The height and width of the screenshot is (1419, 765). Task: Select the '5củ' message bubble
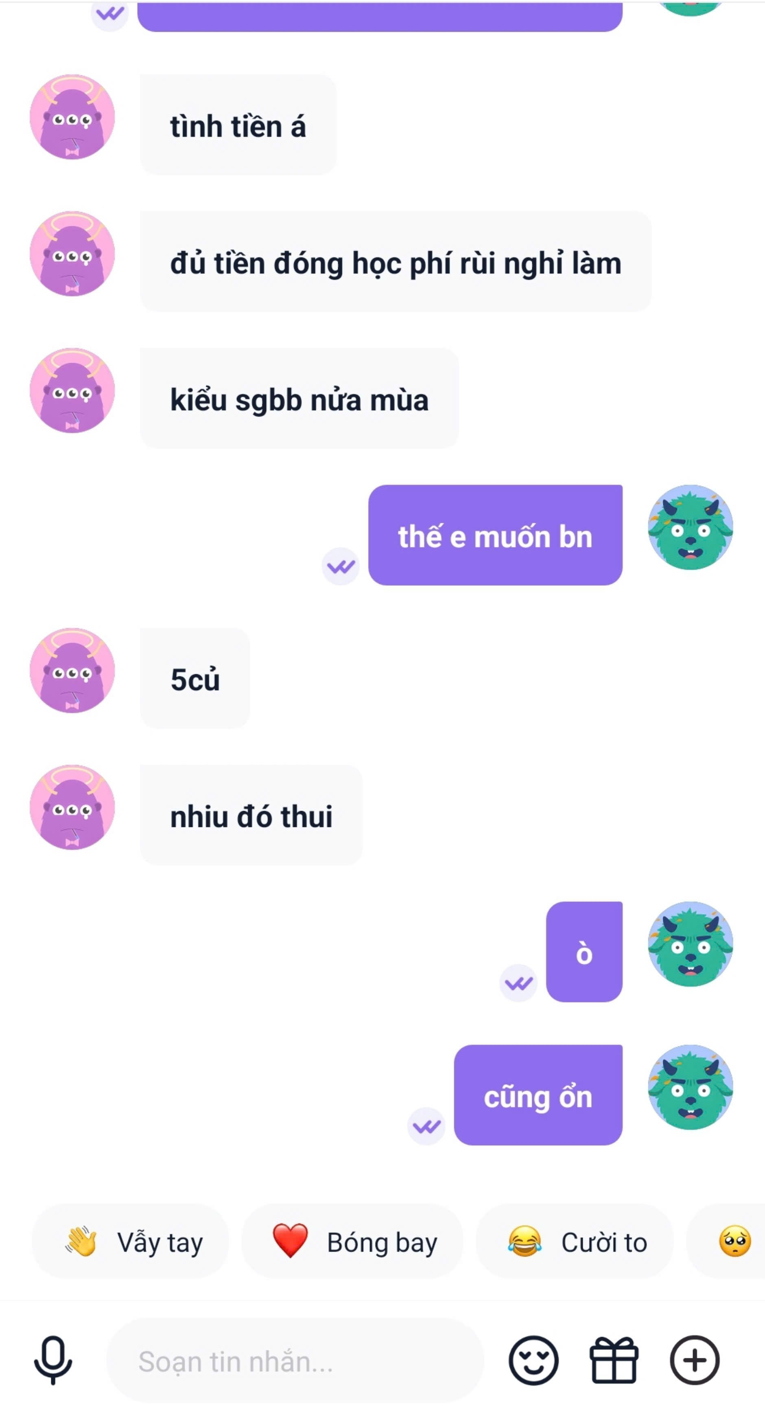click(195, 678)
